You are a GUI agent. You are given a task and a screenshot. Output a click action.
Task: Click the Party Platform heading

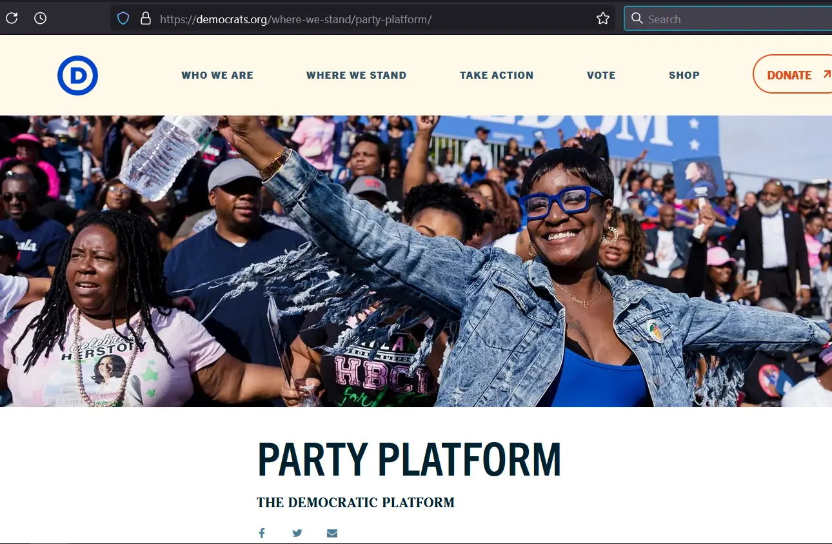[409, 460]
